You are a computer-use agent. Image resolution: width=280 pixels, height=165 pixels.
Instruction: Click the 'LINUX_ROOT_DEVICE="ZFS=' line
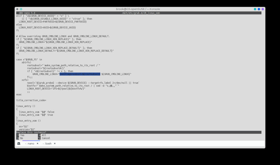[x=56, y=89]
